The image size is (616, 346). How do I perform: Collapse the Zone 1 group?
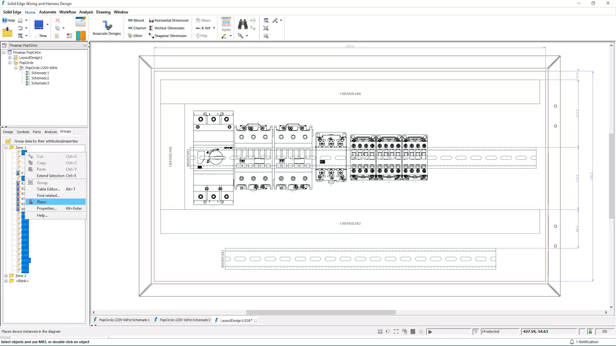click(x=6, y=148)
